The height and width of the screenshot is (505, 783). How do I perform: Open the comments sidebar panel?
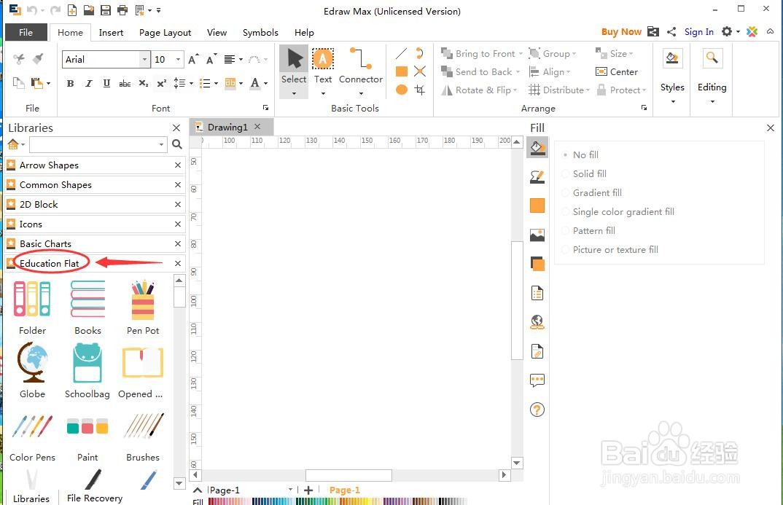pos(537,380)
